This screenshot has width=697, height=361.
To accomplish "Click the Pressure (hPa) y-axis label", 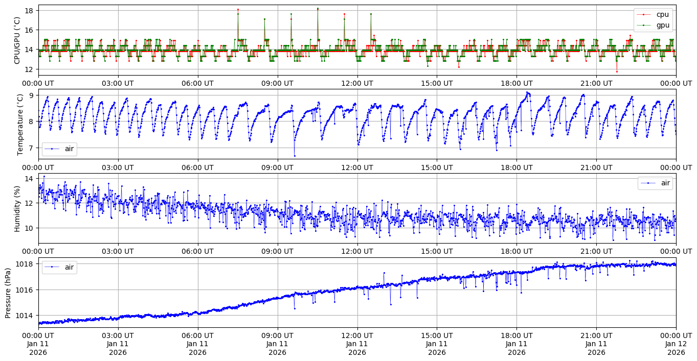I will pyautogui.click(x=8, y=293).
